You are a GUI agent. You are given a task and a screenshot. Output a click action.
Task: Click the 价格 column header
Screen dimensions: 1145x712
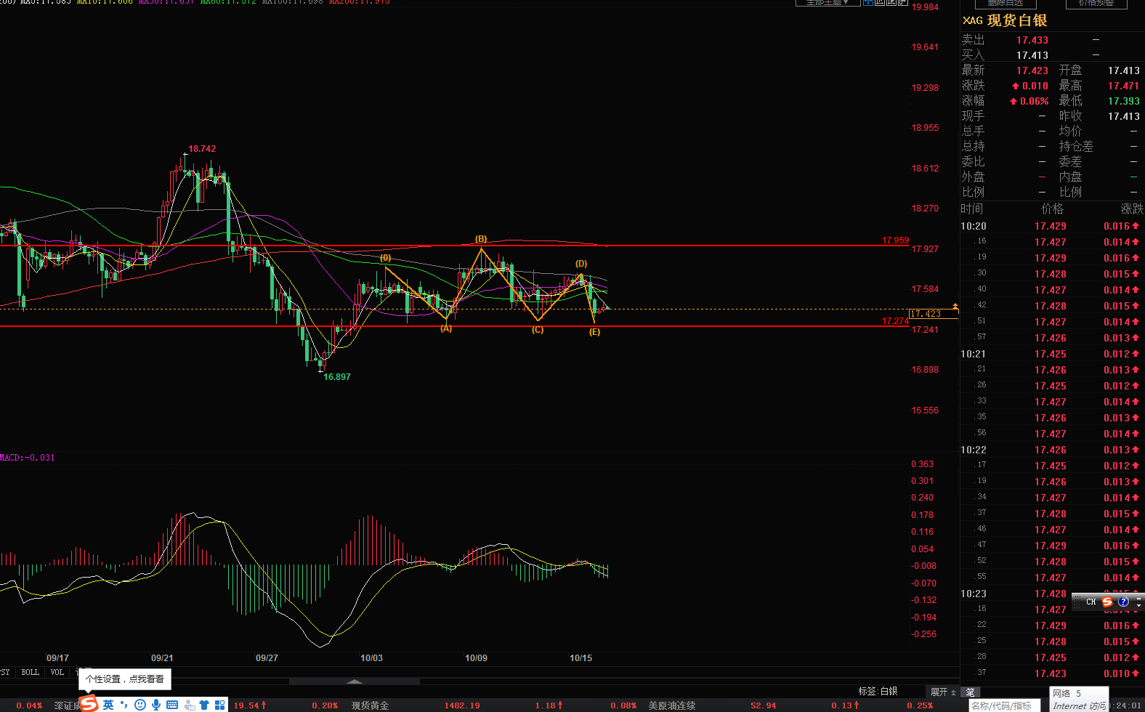[x=1052, y=209]
